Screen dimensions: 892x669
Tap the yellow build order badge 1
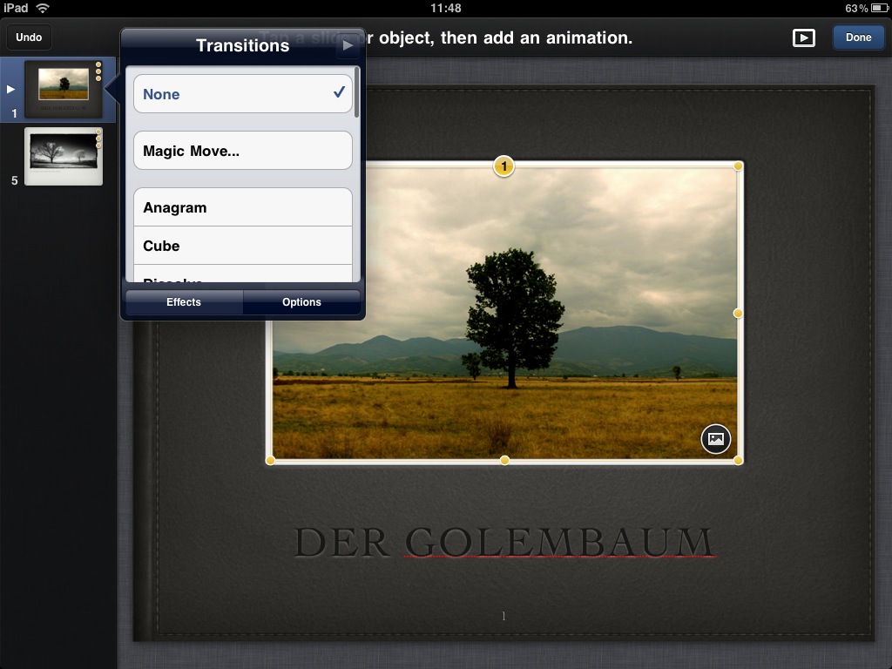point(503,166)
